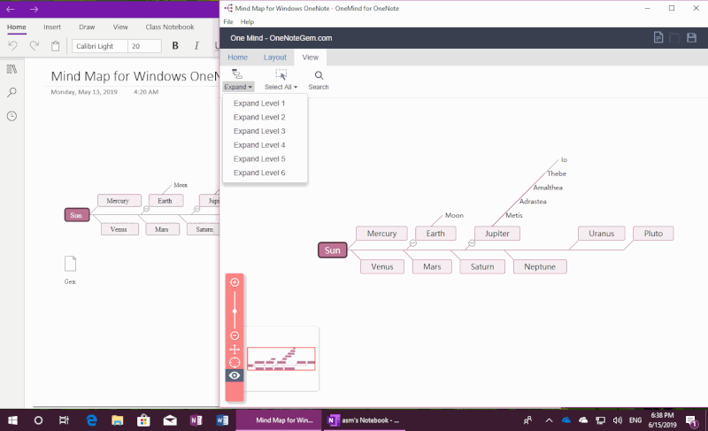Image resolution: width=708 pixels, height=431 pixels.
Task: Open the font size 20 box
Action: tap(144, 46)
